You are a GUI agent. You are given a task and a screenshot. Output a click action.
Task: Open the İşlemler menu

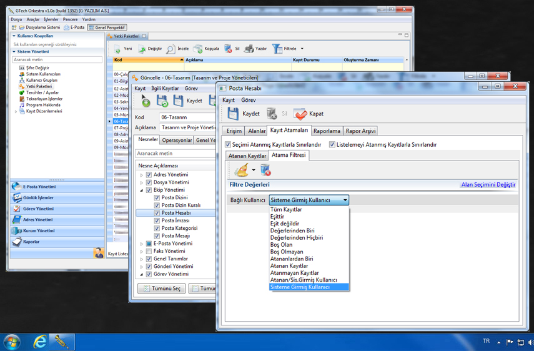tap(51, 19)
